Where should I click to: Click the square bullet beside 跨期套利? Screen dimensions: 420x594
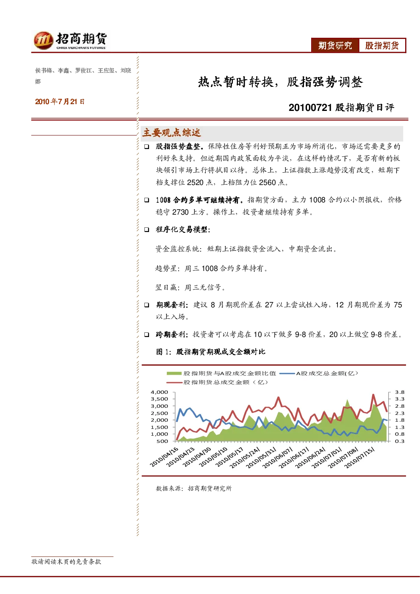click(x=146, y=334)
